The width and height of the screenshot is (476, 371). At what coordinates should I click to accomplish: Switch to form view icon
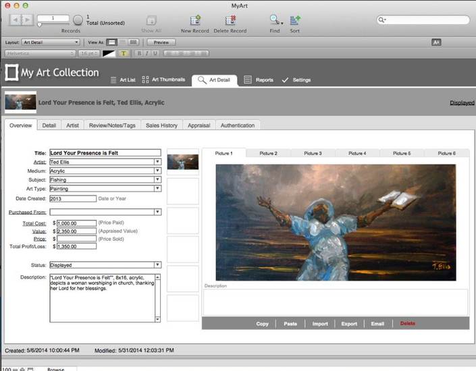pyautogui.click(x=111, y=42)
